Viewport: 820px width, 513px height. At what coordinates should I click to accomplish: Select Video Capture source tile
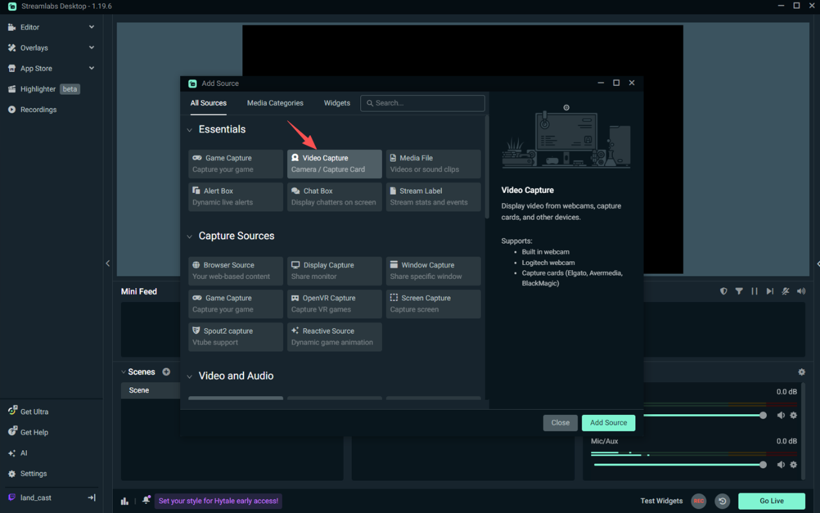[x=335, y=164]
